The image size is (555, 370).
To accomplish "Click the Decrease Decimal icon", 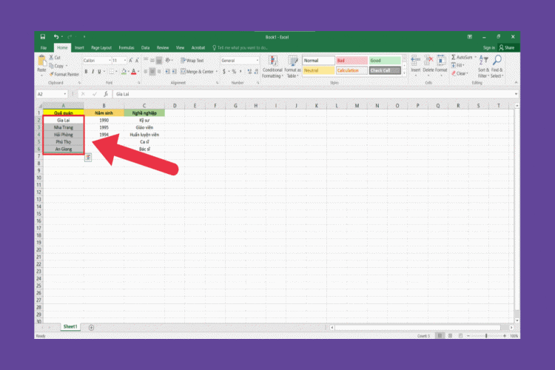I will coord(256,72).
